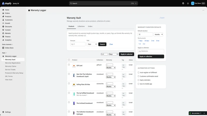Toggle the select-all products checkbox

pyautogui.click(x=69, y=60)
